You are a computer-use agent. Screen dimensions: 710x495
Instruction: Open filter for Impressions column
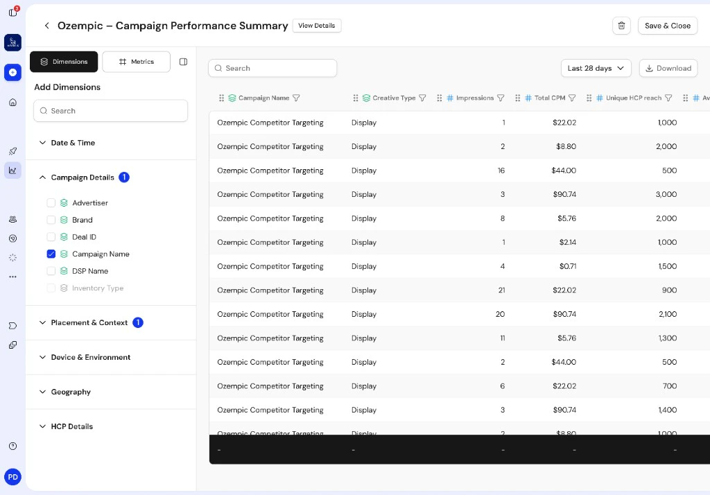[501, 98]
